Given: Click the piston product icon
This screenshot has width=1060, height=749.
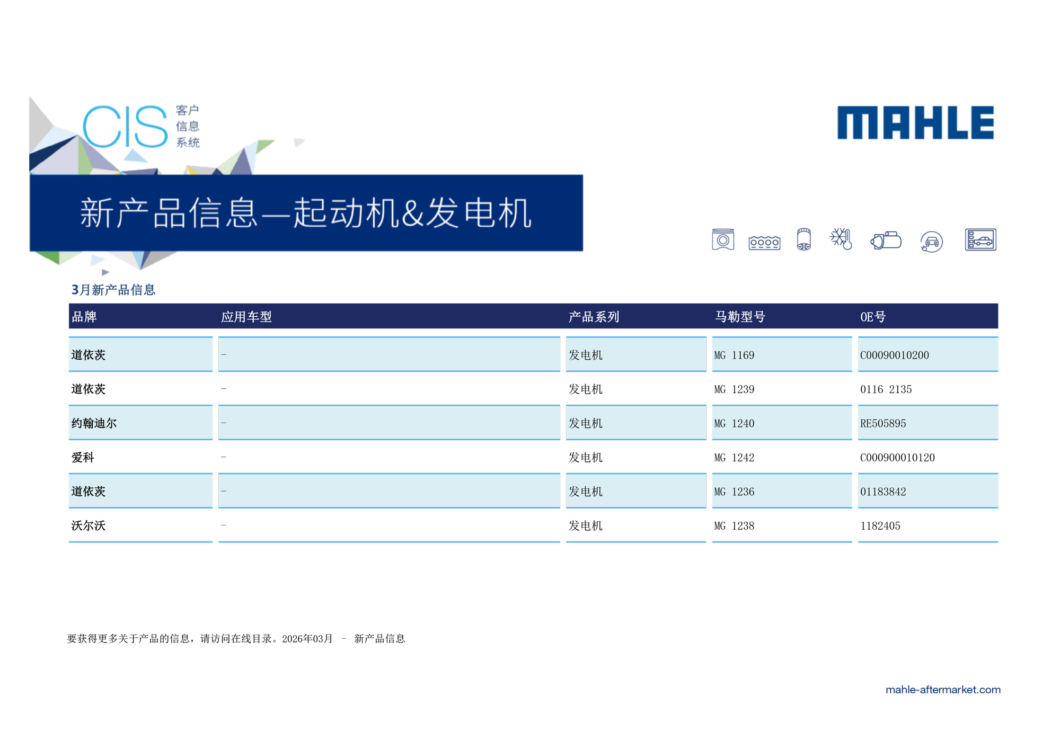Looking at the screenshot, I should pos(723,240).
